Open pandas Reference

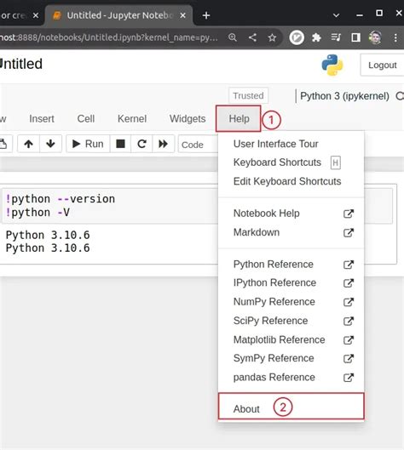pos(291,377)
